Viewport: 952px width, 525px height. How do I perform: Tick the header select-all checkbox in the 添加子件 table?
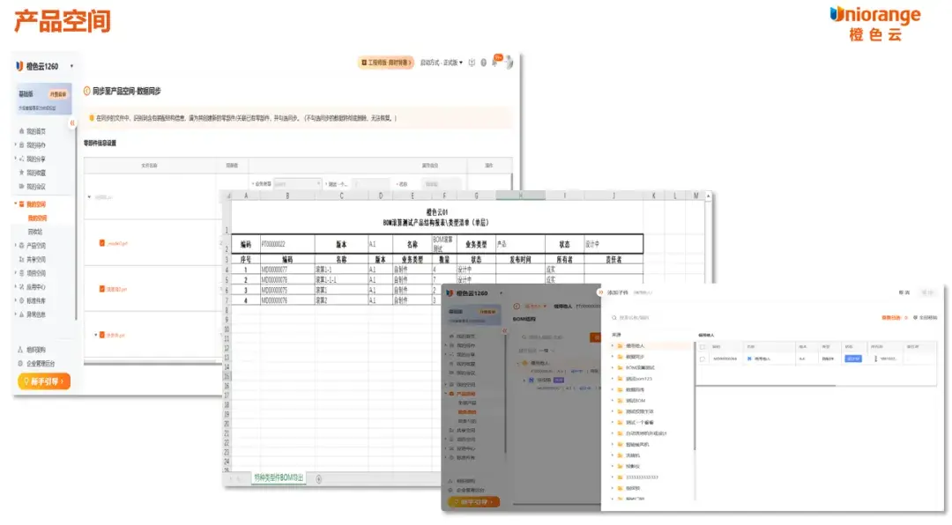click(x=703, y=347)
